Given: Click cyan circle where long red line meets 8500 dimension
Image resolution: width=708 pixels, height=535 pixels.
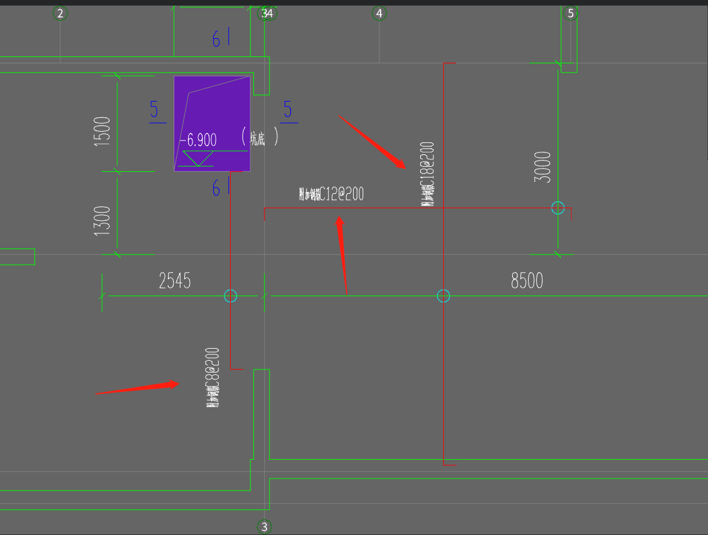Looking at the screenshot, I should point(444,295).
